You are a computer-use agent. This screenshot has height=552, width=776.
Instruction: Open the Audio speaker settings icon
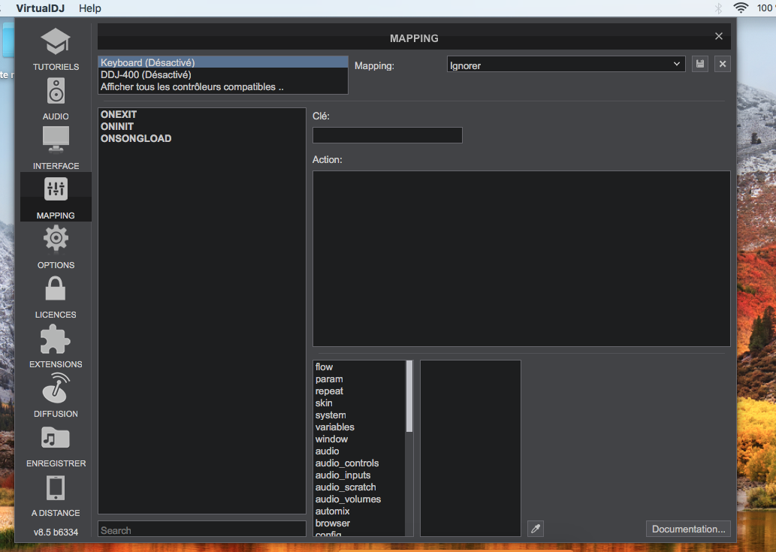pyautogui.click(x=56, y=91)
